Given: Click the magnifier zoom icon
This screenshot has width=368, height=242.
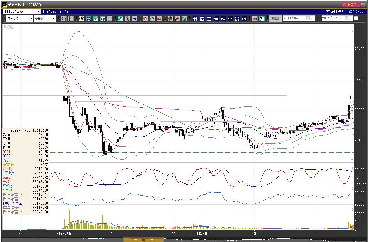Looking at the screenshot, I should 64,19.
